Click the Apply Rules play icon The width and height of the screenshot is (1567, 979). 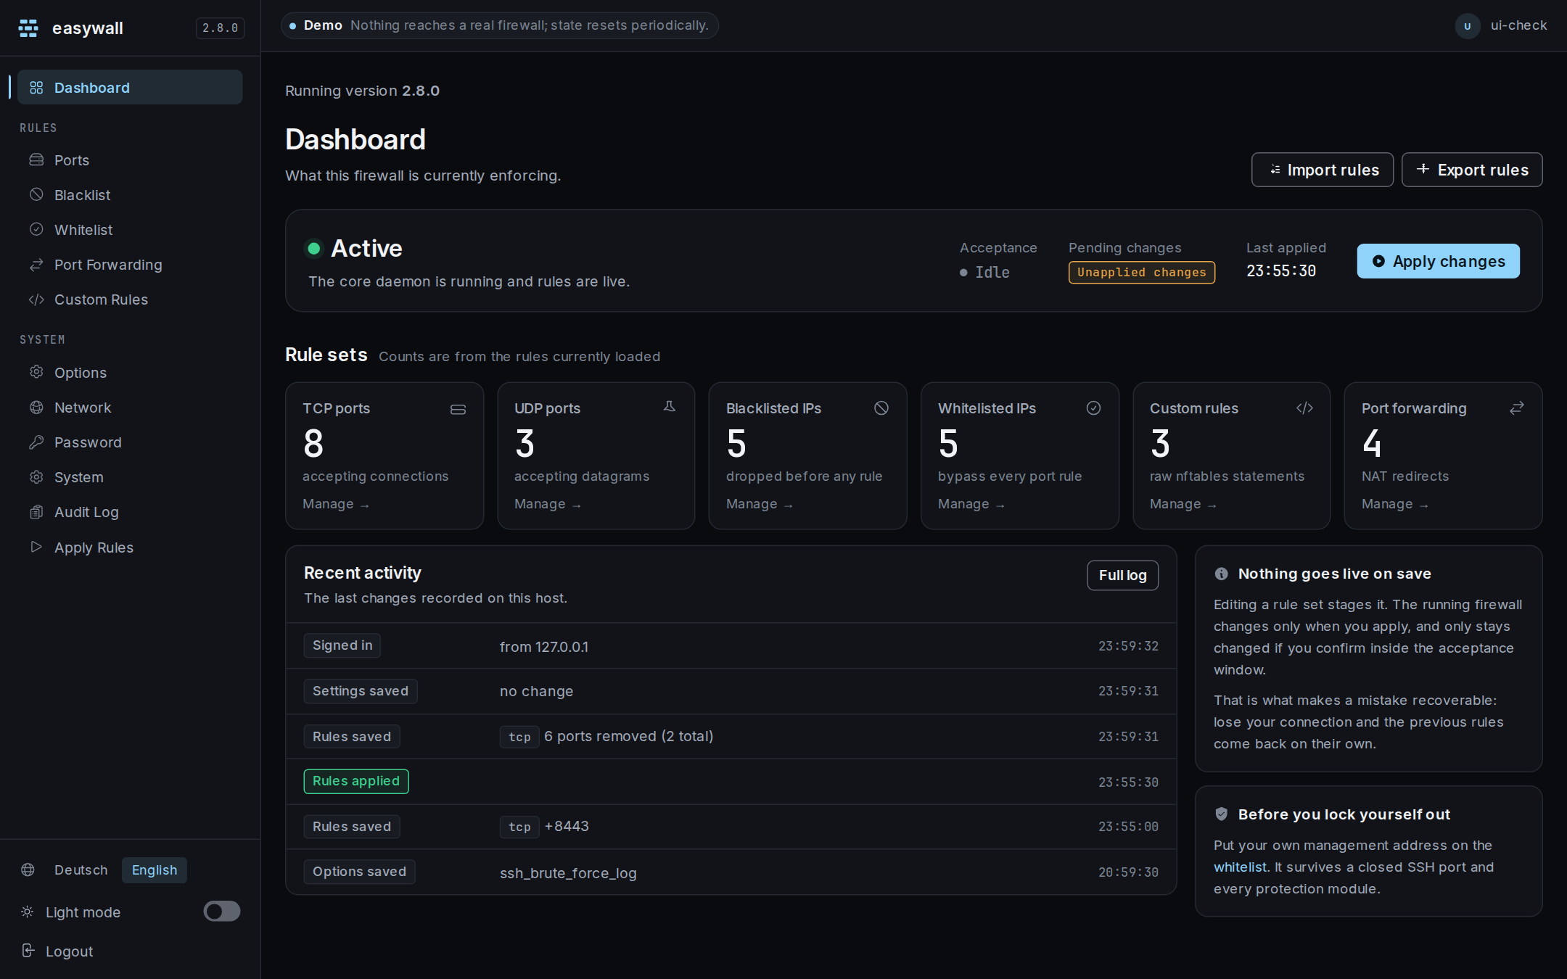pyautogui.click(x=36, y=547)
